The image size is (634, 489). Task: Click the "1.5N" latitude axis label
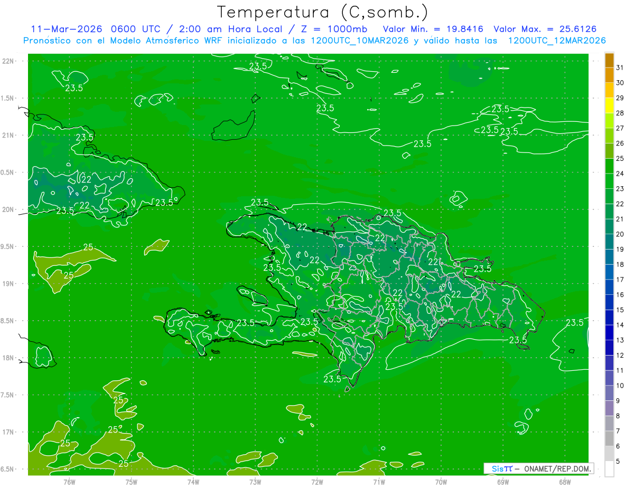(x=7, y=98)
